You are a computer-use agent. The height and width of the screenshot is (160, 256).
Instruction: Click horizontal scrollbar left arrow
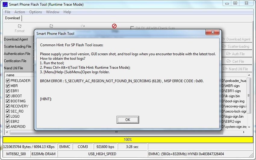7,132
